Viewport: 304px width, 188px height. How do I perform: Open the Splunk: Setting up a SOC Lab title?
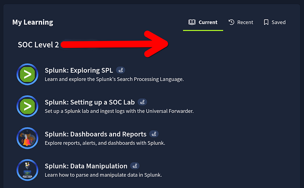pyautogui.click(x=89, y=102)
